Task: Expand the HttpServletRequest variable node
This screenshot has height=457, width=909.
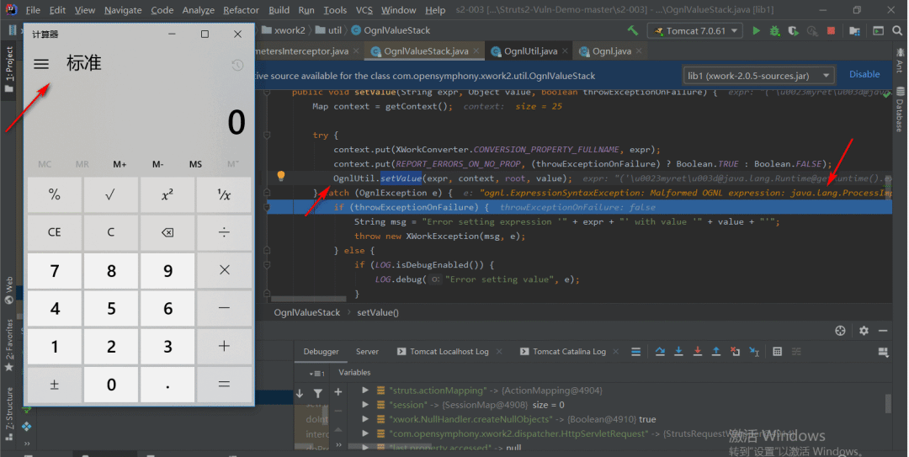Action: tap(365, 433)
